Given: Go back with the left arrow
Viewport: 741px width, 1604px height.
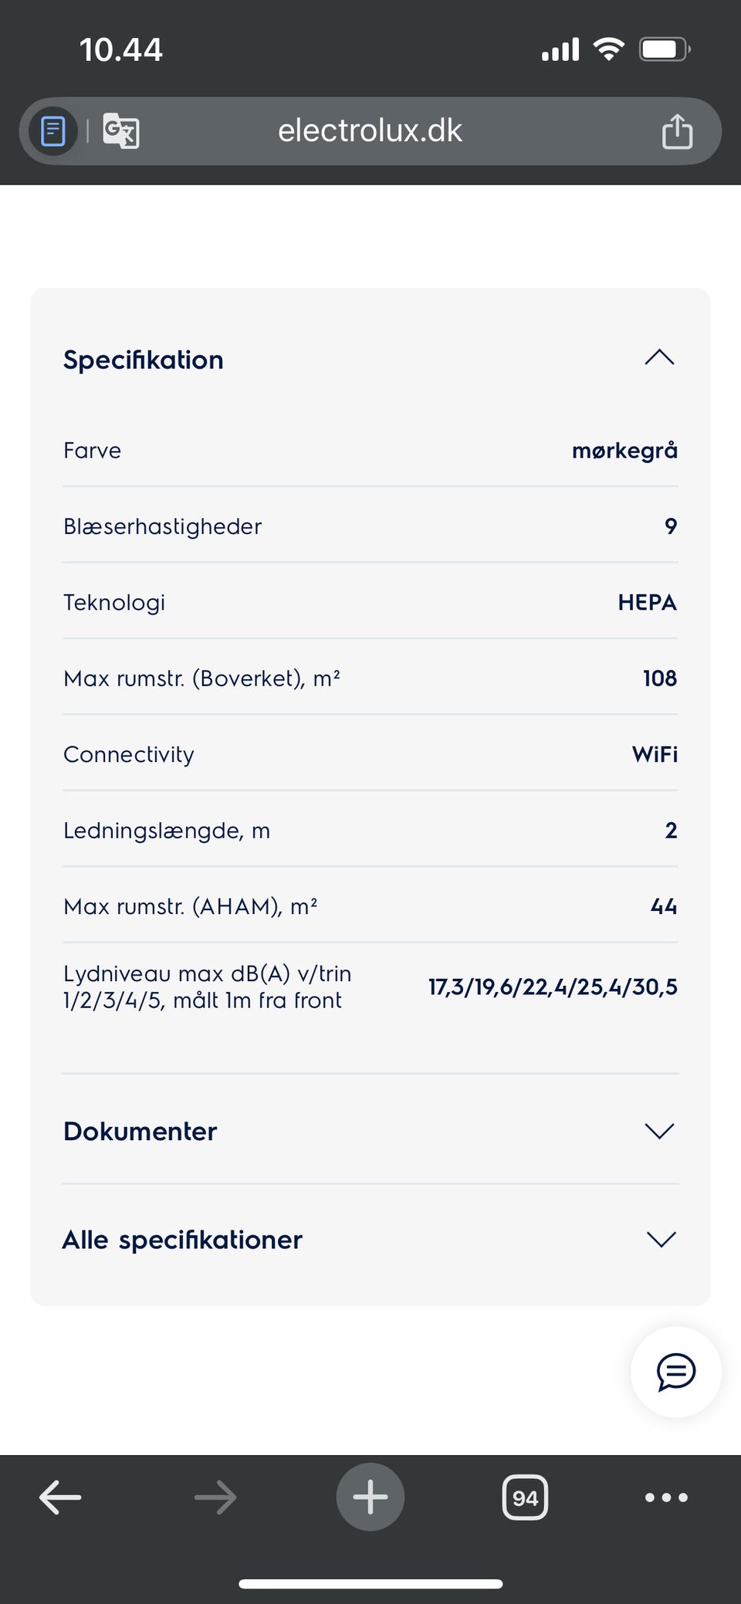Looking at the screenshot, I should click(60, 1497).
